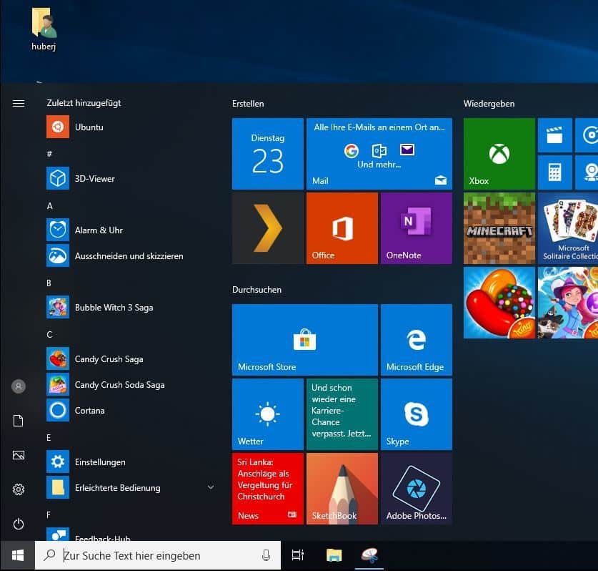The width and height of the screenshot is (598, 571).
Task: Open the user account menu
Action: 19,386
